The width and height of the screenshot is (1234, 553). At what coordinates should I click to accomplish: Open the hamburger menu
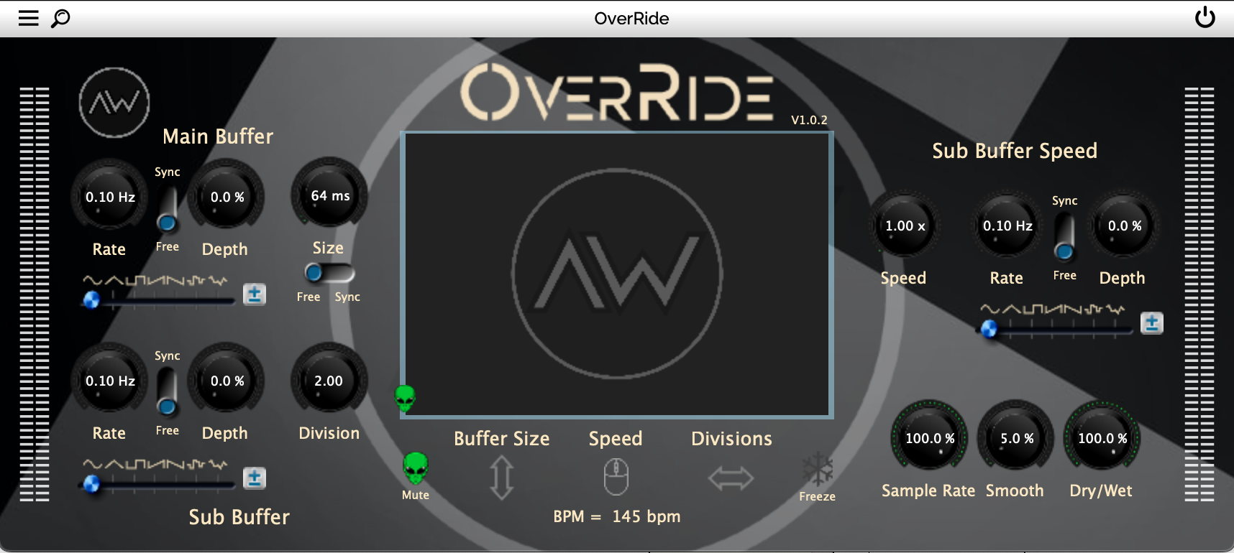28,18
